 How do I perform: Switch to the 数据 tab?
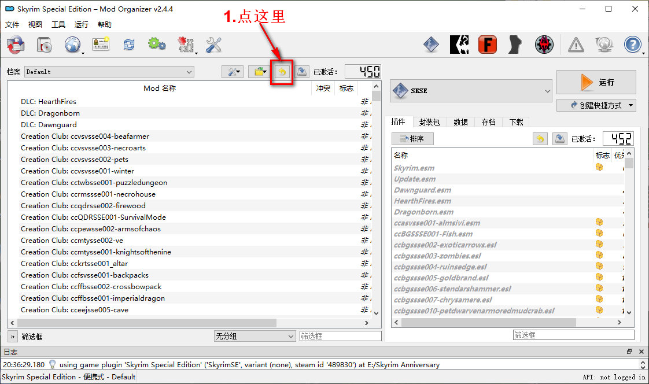point(460,122)
